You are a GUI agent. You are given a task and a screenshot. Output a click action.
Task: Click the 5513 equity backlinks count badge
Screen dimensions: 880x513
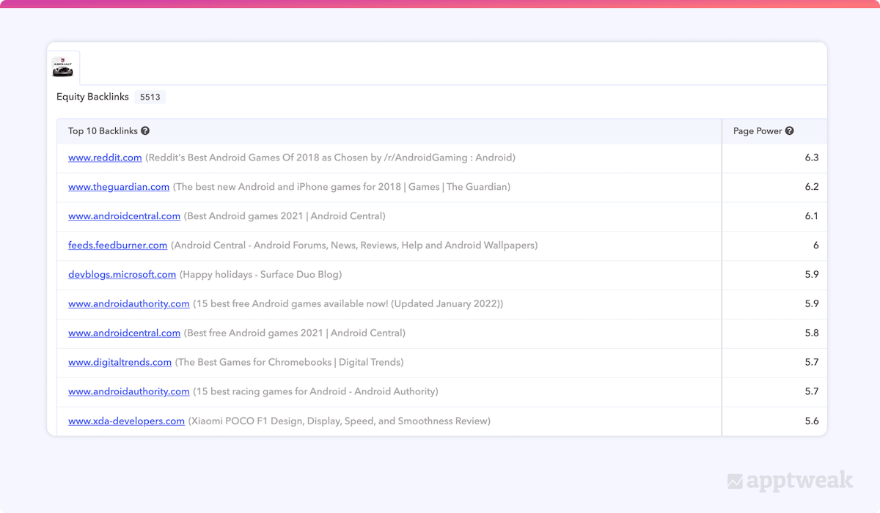click(150, 97)
